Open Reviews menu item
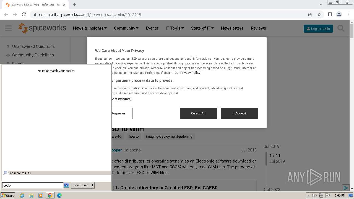Viewport: 354px width, 199px height. [258, 28]
